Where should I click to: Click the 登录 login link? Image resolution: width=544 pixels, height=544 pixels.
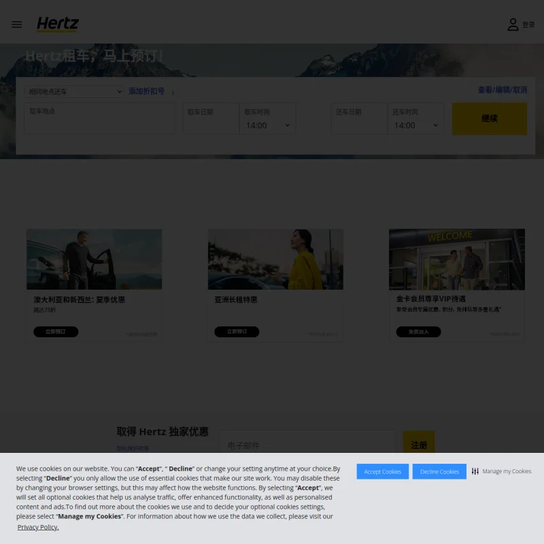click(x=528, y=25)
